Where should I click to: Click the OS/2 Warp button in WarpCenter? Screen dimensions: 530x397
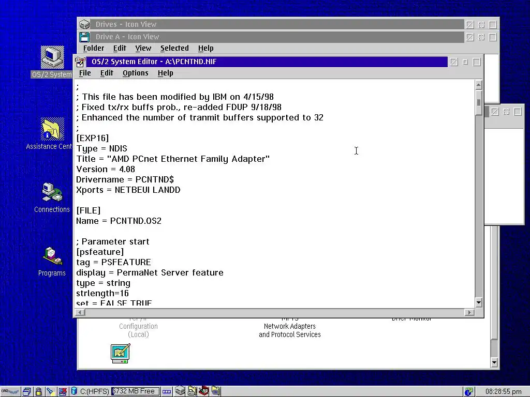pos(10,392)
